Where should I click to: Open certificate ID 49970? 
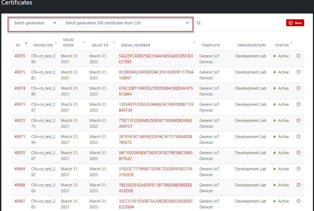20,153
